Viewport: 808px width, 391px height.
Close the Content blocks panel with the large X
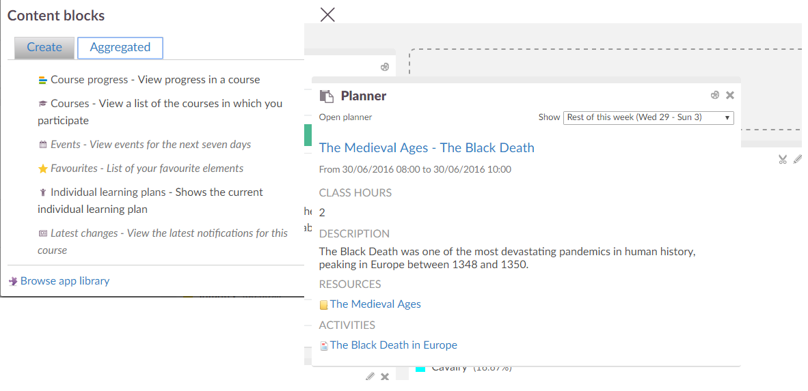click(x=327, y=14)
